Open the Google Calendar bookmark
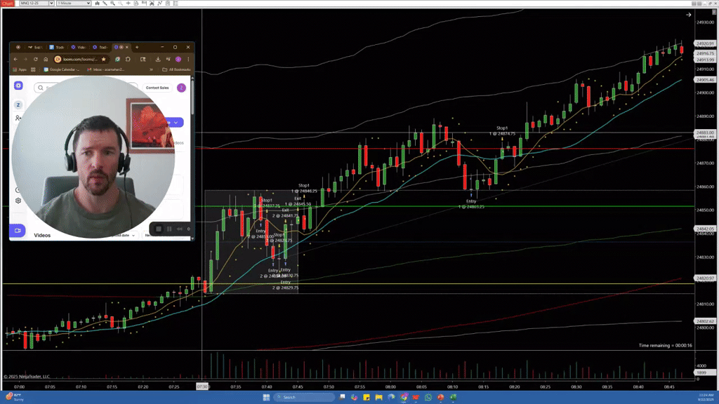719x404 pixels. 62,69
